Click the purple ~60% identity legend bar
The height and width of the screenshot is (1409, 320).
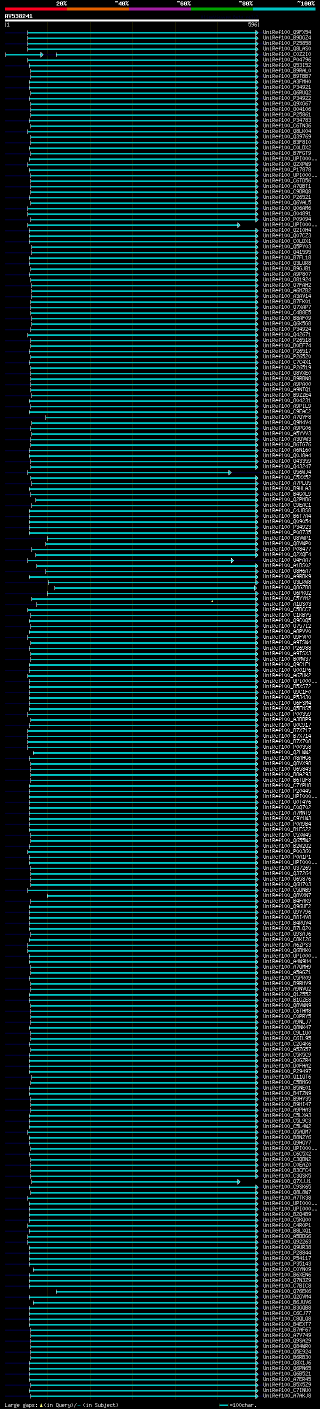coord(159,9)
